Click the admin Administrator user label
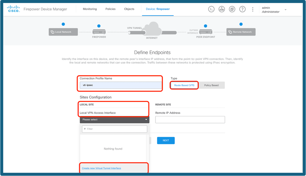This screenshot has width=306, height=176. point(270,10)
